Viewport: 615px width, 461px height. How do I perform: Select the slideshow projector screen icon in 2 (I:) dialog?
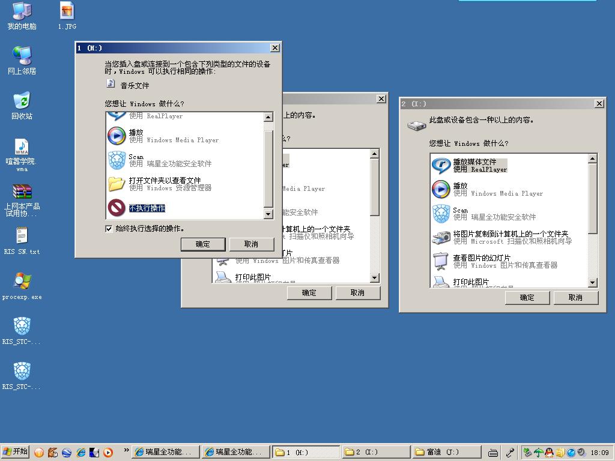coord(441,262)
